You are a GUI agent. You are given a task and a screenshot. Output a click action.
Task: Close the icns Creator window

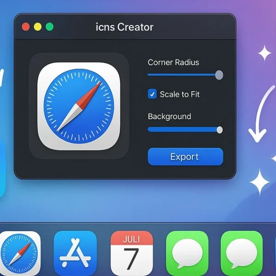tap(26, 27)
